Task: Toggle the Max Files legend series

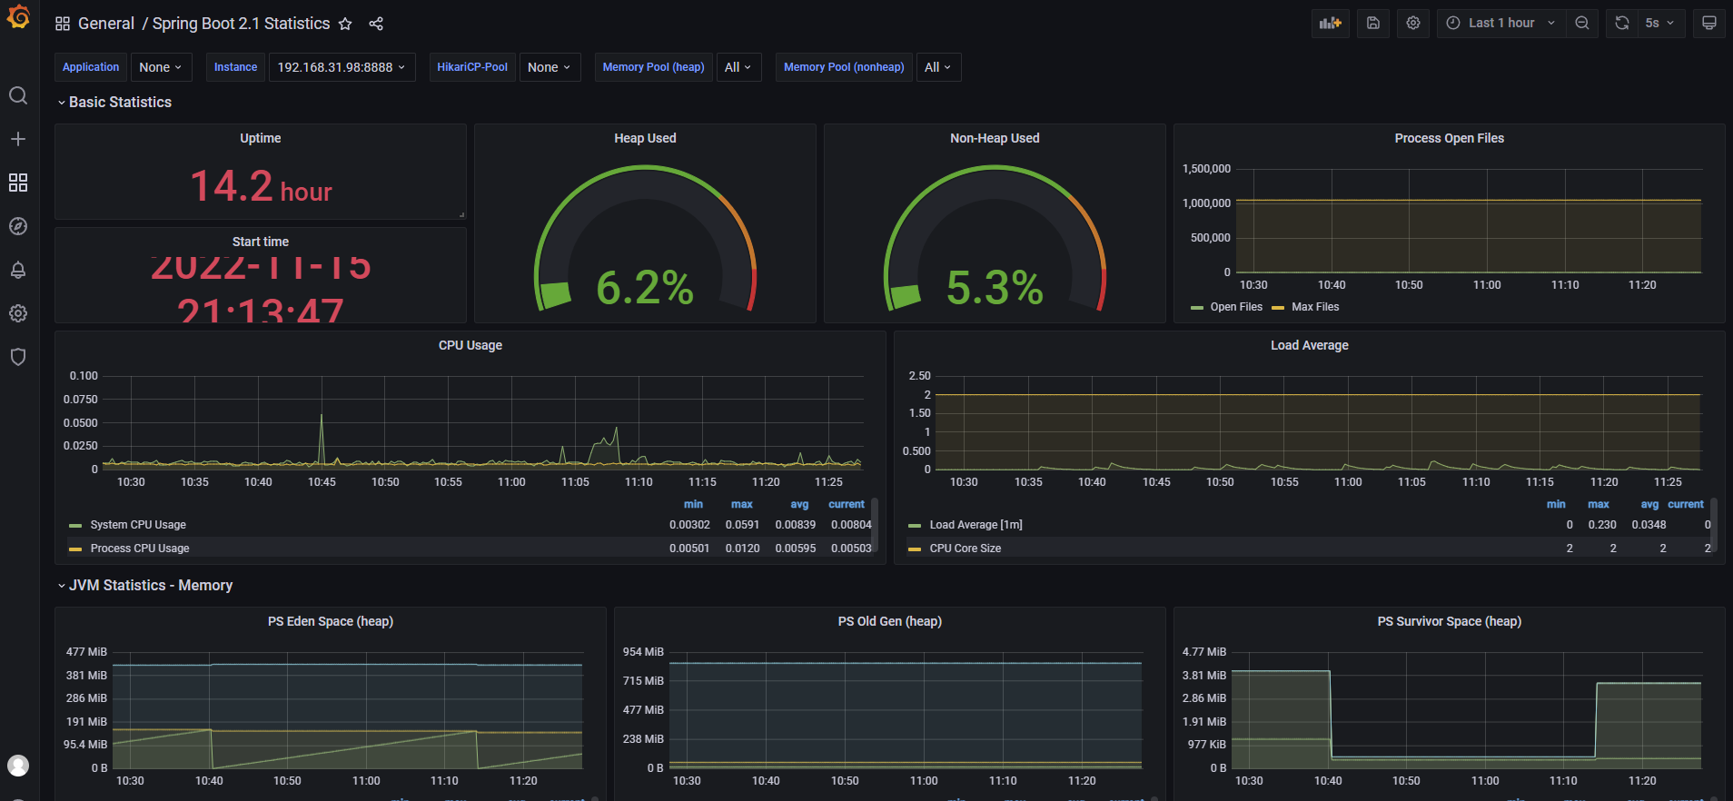Action: (1315, 307)
